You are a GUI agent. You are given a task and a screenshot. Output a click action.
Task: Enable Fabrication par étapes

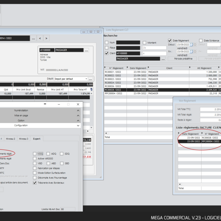35,168
